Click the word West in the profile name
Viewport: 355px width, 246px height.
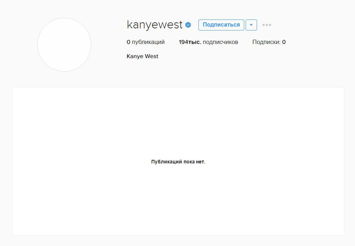click(x=152, y=56)
